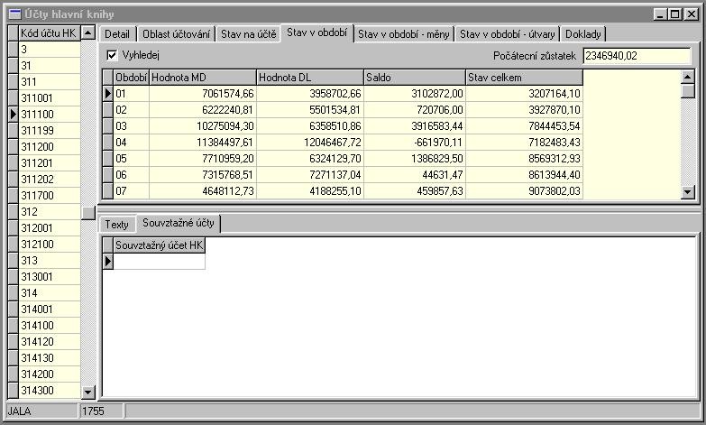Open the Doklady tab
Screen dimensions: 706x425
583,34
